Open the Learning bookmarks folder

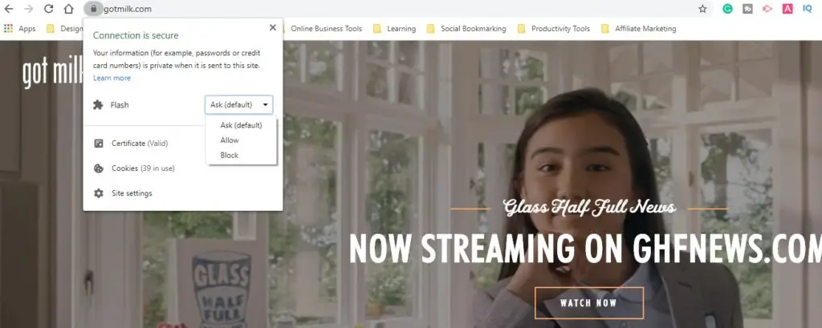(394, 29)
